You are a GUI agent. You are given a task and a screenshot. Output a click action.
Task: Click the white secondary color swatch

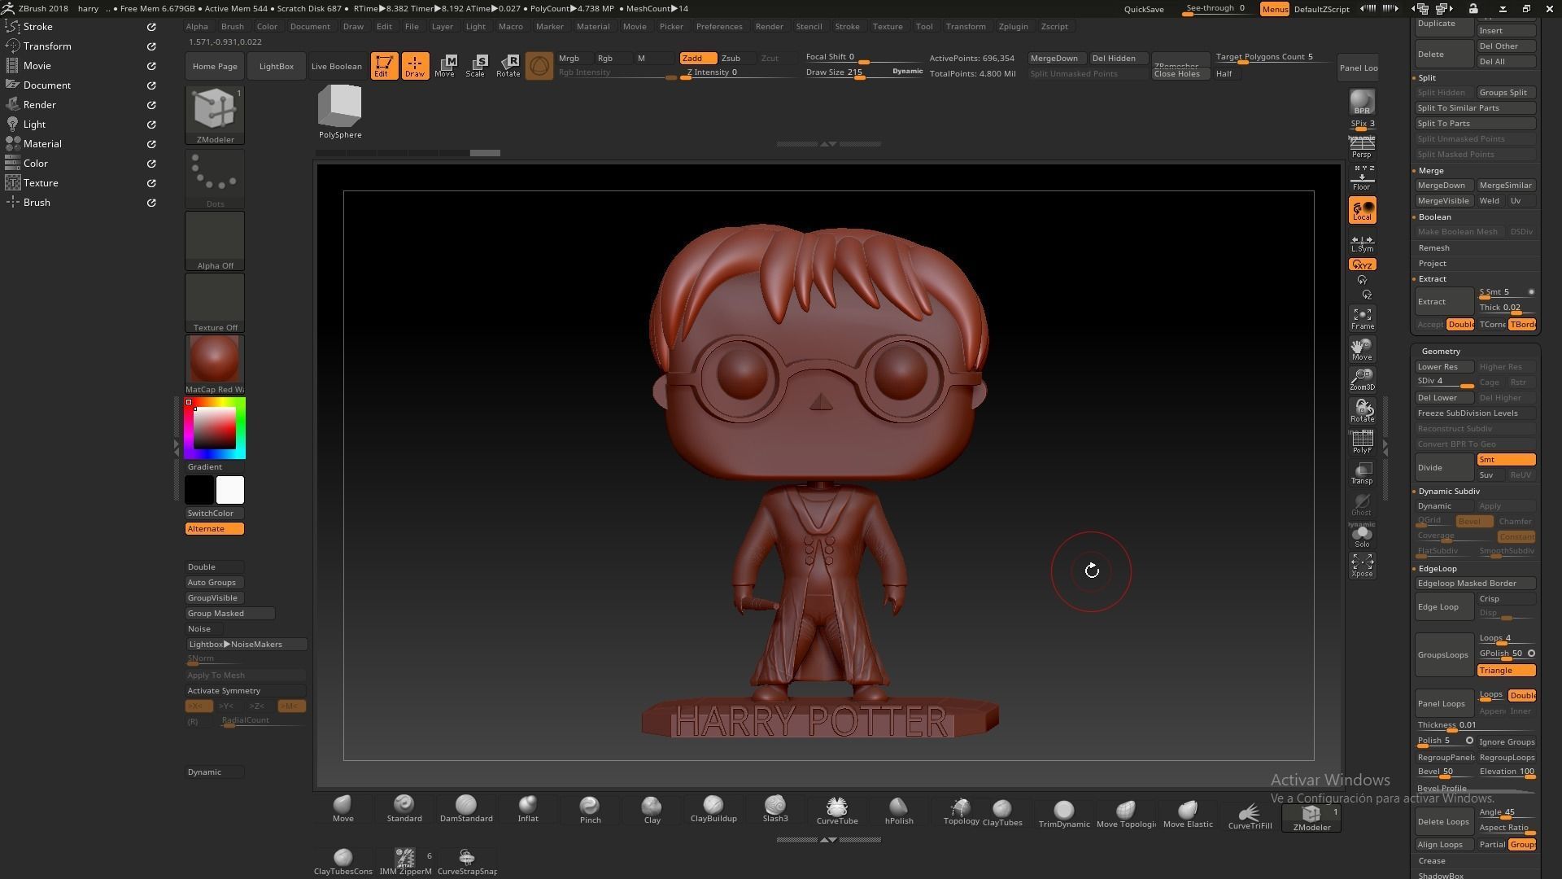tap(229, 491)
